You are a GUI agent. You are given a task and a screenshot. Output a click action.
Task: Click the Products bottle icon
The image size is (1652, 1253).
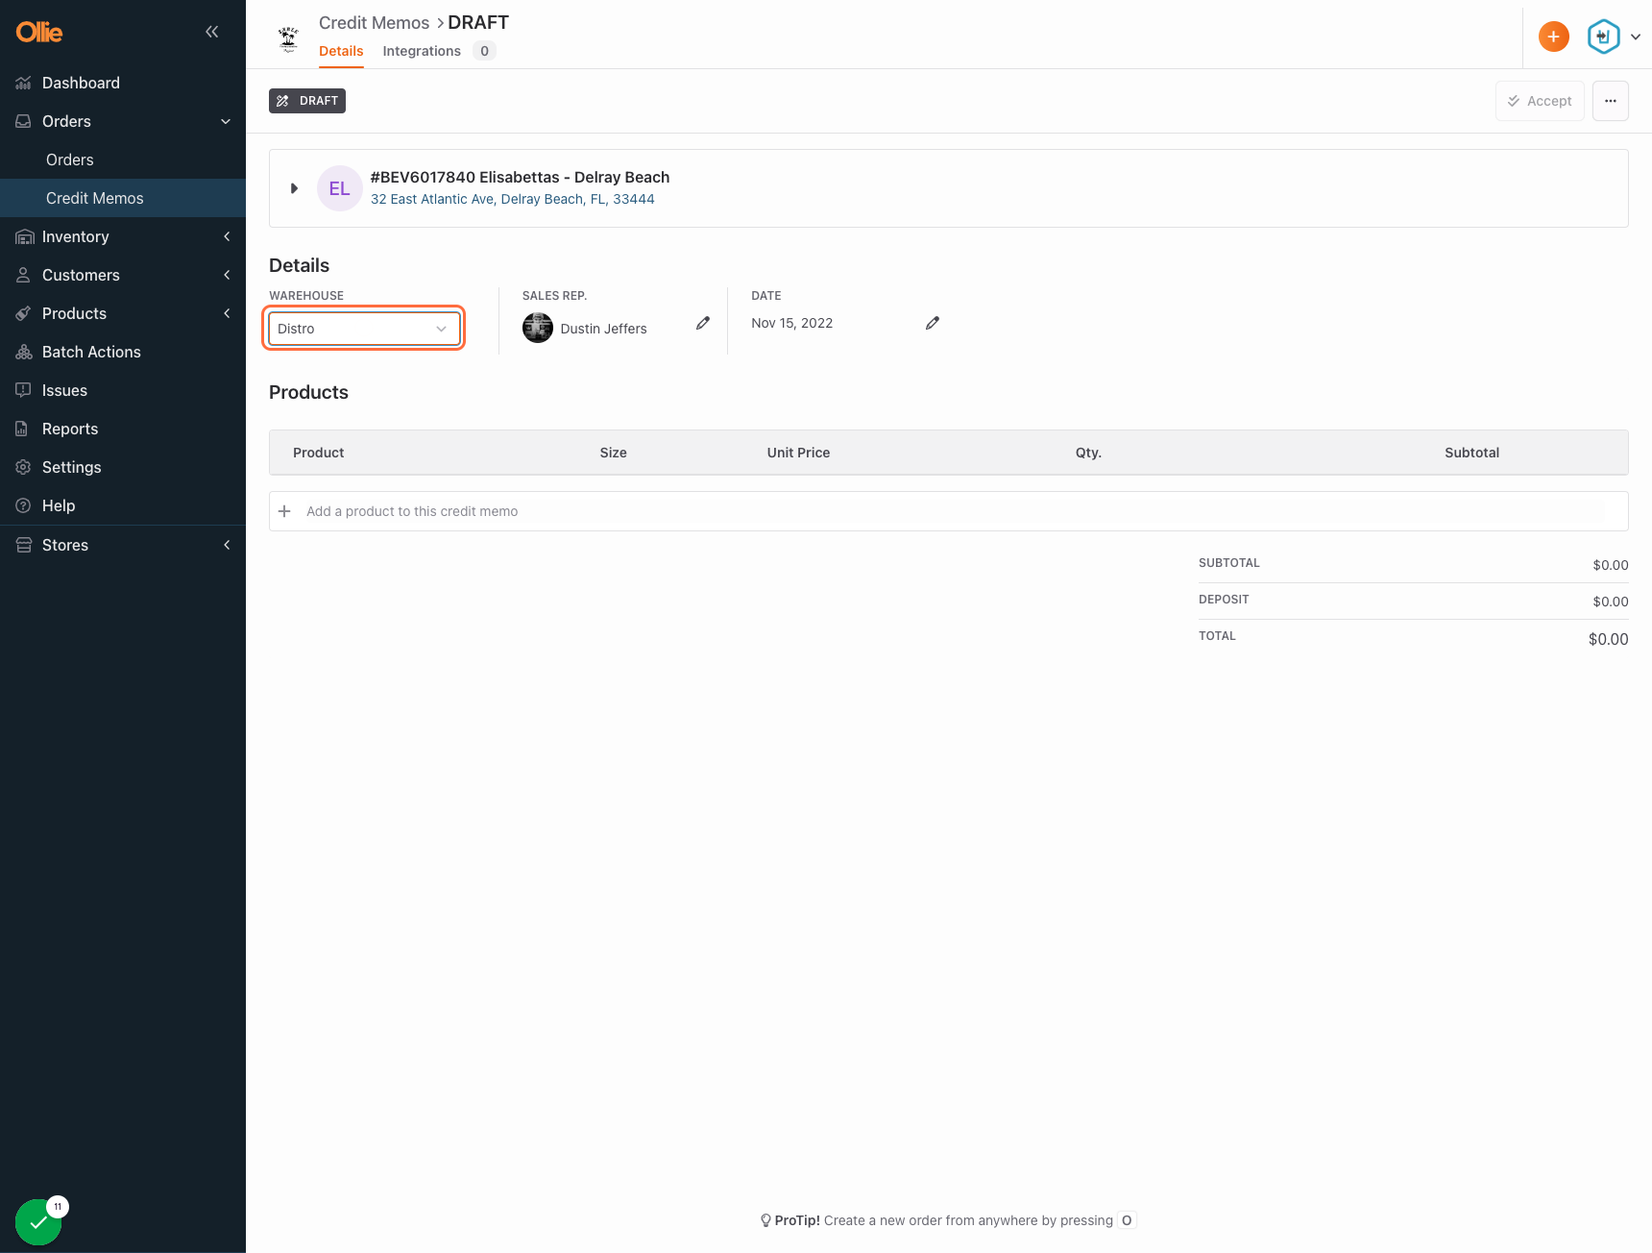[x=24, y=313]
